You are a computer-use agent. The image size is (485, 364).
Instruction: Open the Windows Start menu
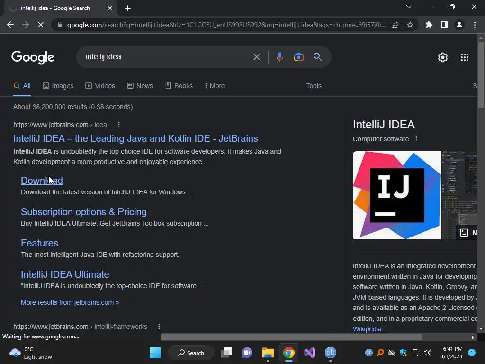point(155,353)
